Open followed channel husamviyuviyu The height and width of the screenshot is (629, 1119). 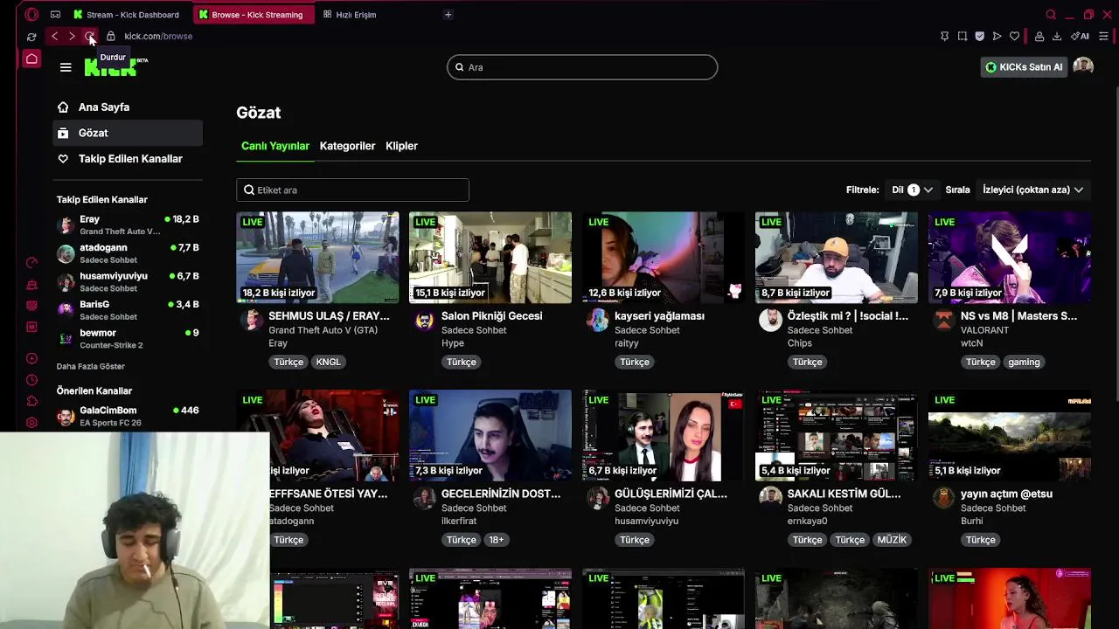(128, 282)
